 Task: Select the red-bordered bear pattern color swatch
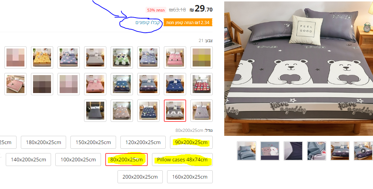(175, 111)
